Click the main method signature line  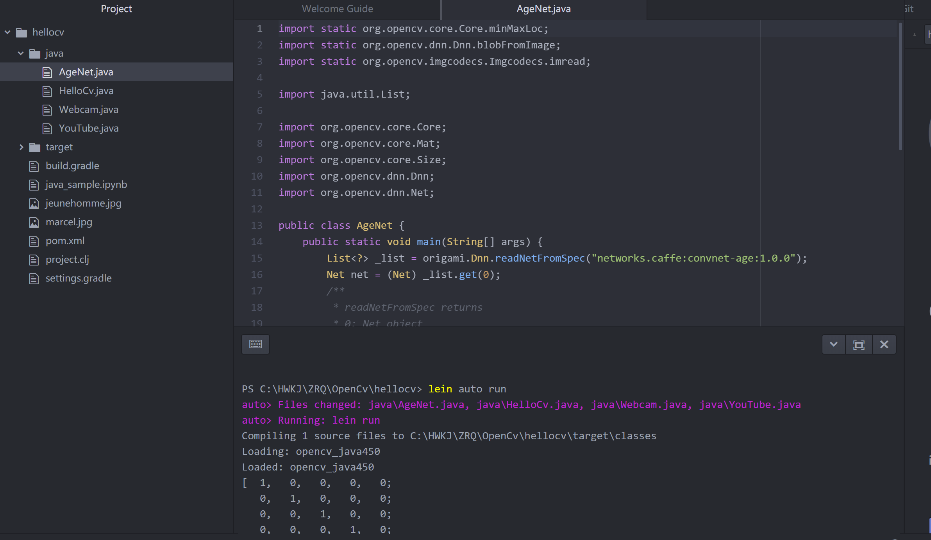423,242
